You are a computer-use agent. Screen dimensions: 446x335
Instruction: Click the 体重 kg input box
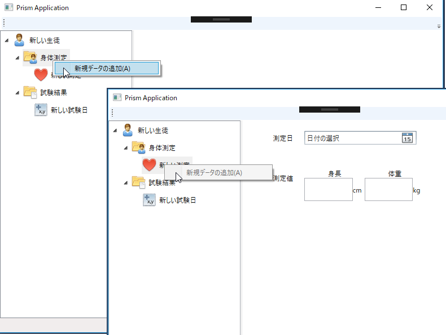pyautogui.click(x=388, y=190)
